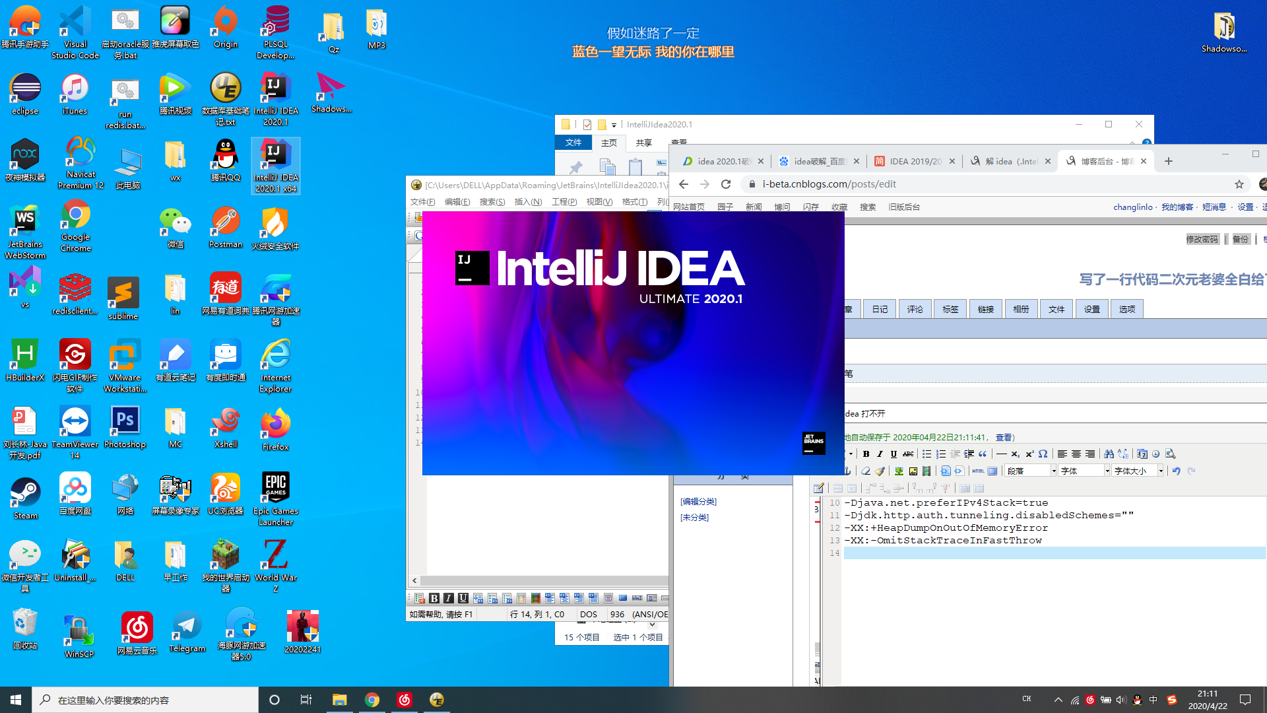1267x713 pixels.
Task: Open preview magnifier icon in editor
Action: point(1170,454)
